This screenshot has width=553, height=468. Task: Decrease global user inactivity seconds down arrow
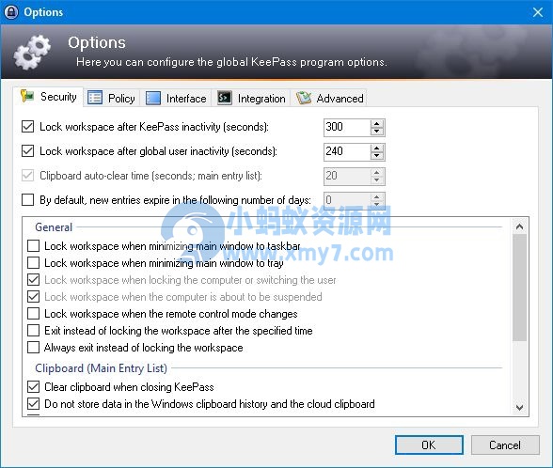point(376,156)
